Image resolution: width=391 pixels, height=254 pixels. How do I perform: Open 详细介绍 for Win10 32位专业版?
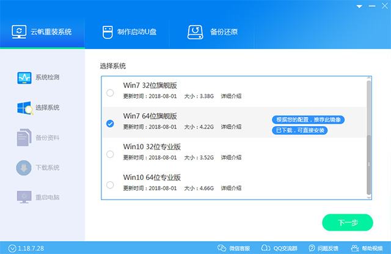231,157
